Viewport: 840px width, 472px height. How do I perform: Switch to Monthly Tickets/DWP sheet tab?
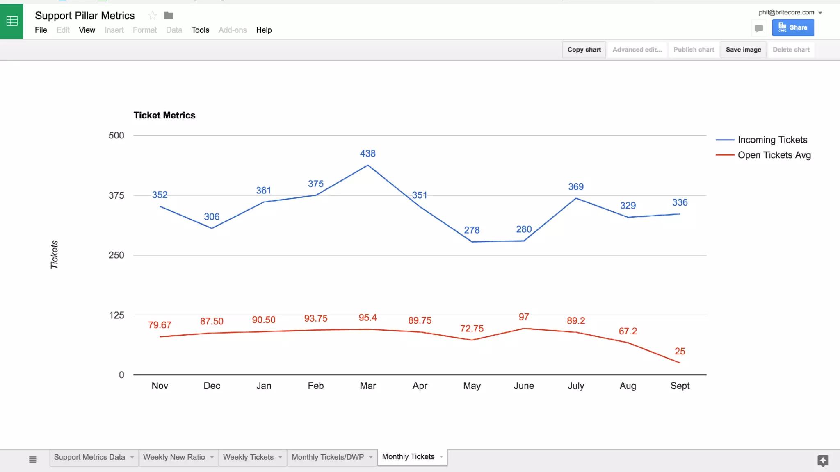327,457
